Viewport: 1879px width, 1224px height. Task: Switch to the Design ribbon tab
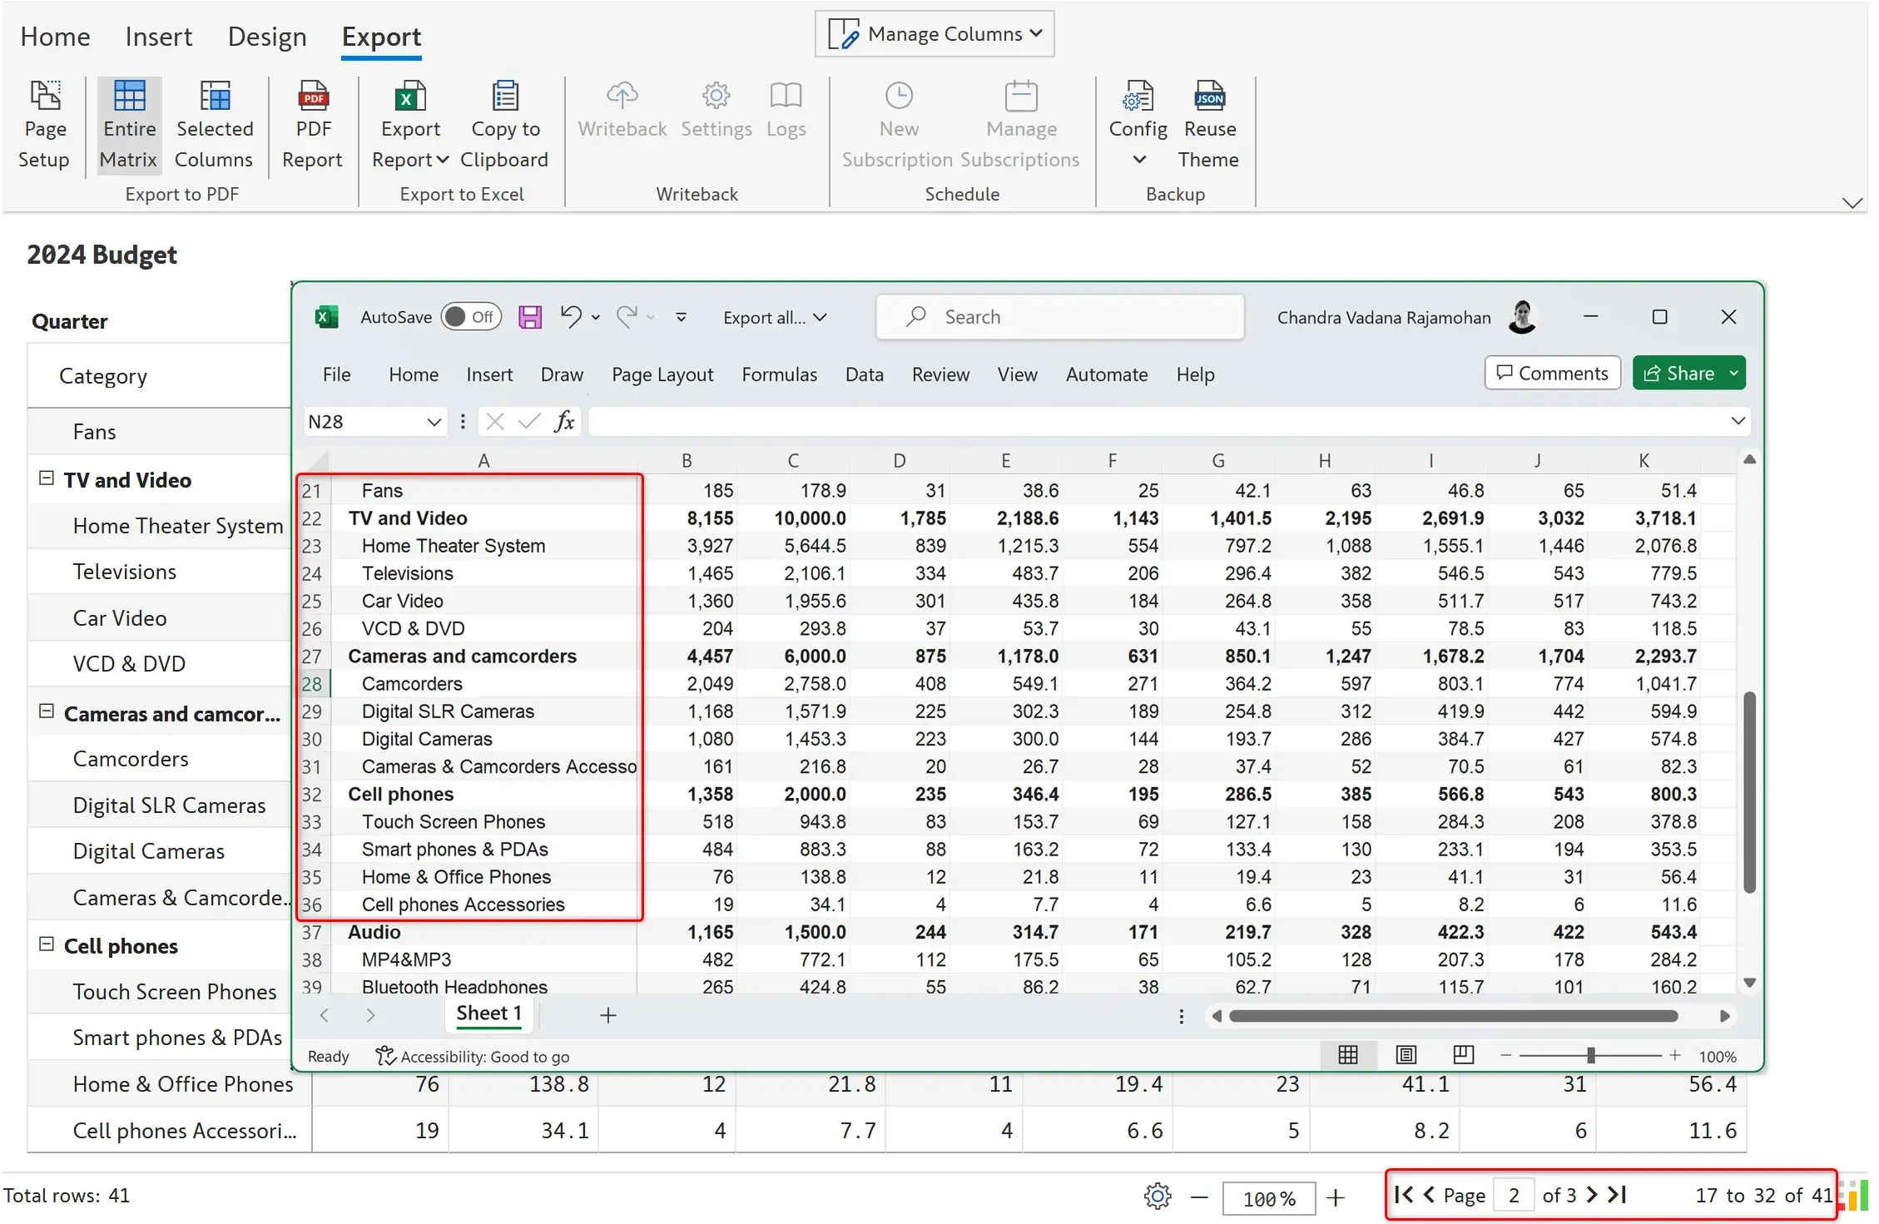coord(266,37)
